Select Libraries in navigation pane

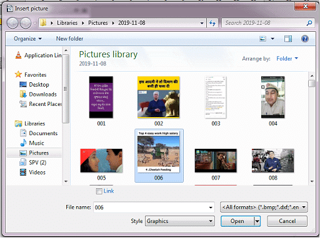(34, 123)
